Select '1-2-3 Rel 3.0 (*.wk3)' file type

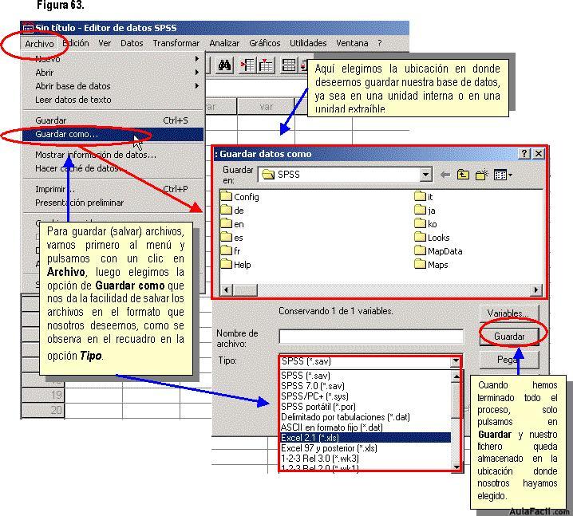coord(366,459)
